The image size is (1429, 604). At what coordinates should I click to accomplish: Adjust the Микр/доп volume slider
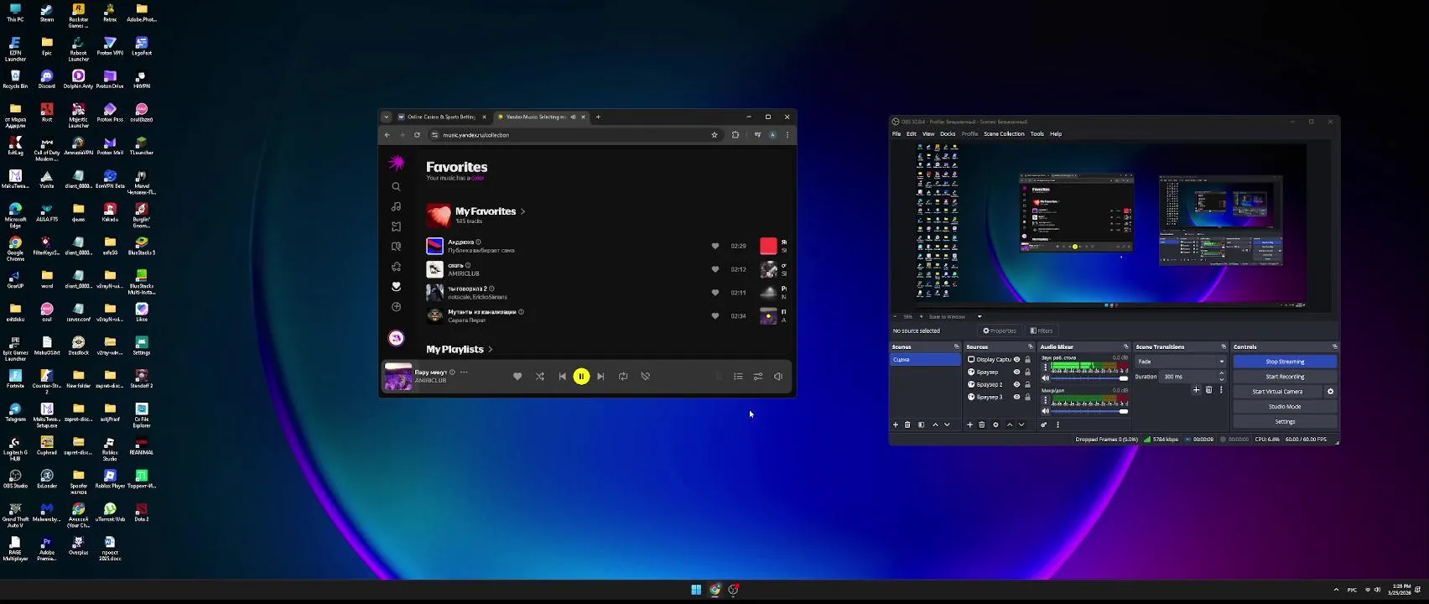(x=1089, y=411)
